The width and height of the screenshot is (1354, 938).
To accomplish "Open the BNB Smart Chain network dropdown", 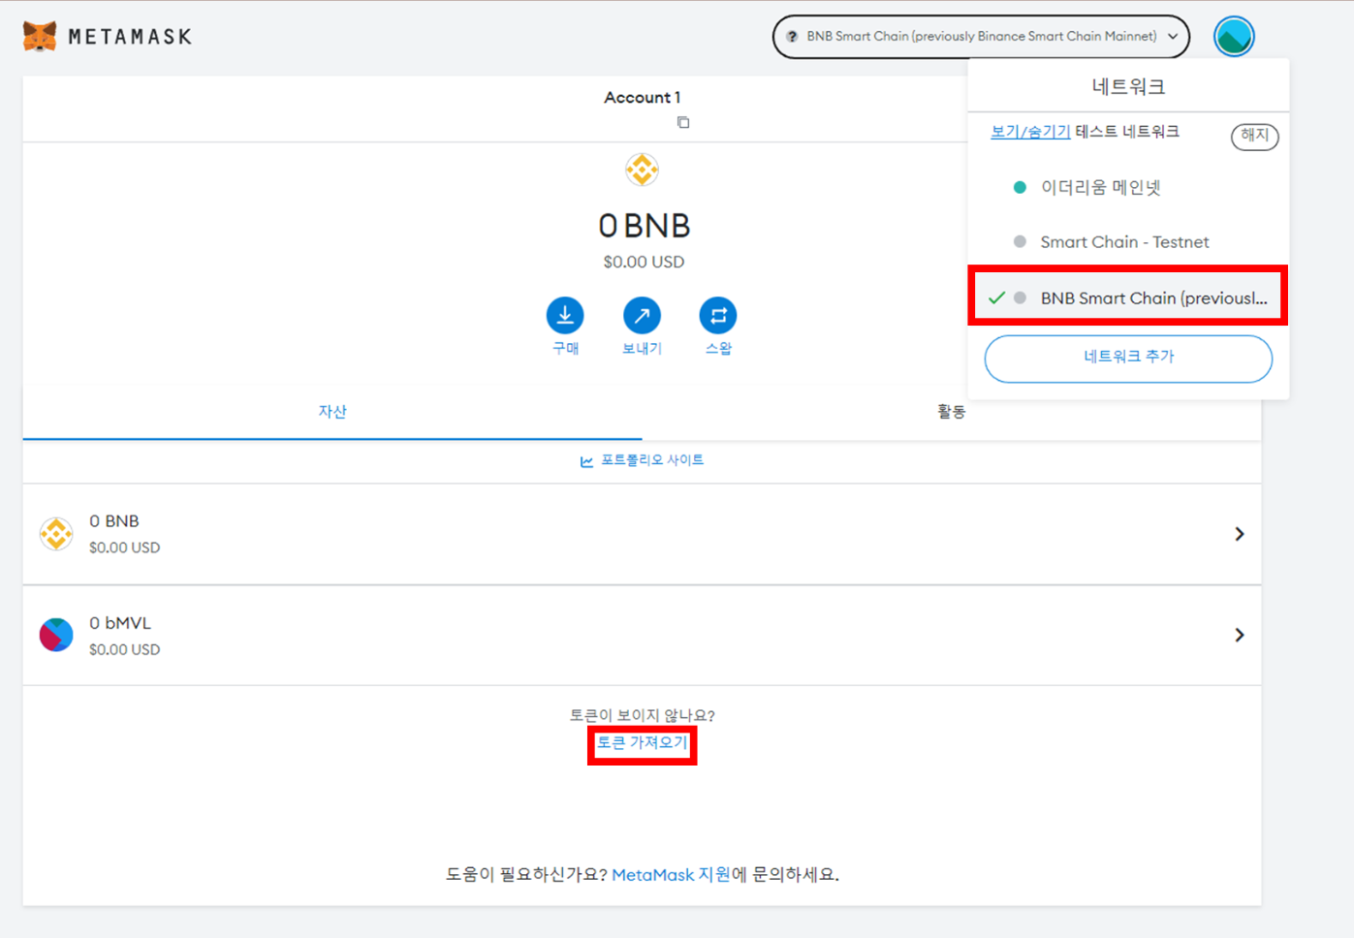I will 981,37.
